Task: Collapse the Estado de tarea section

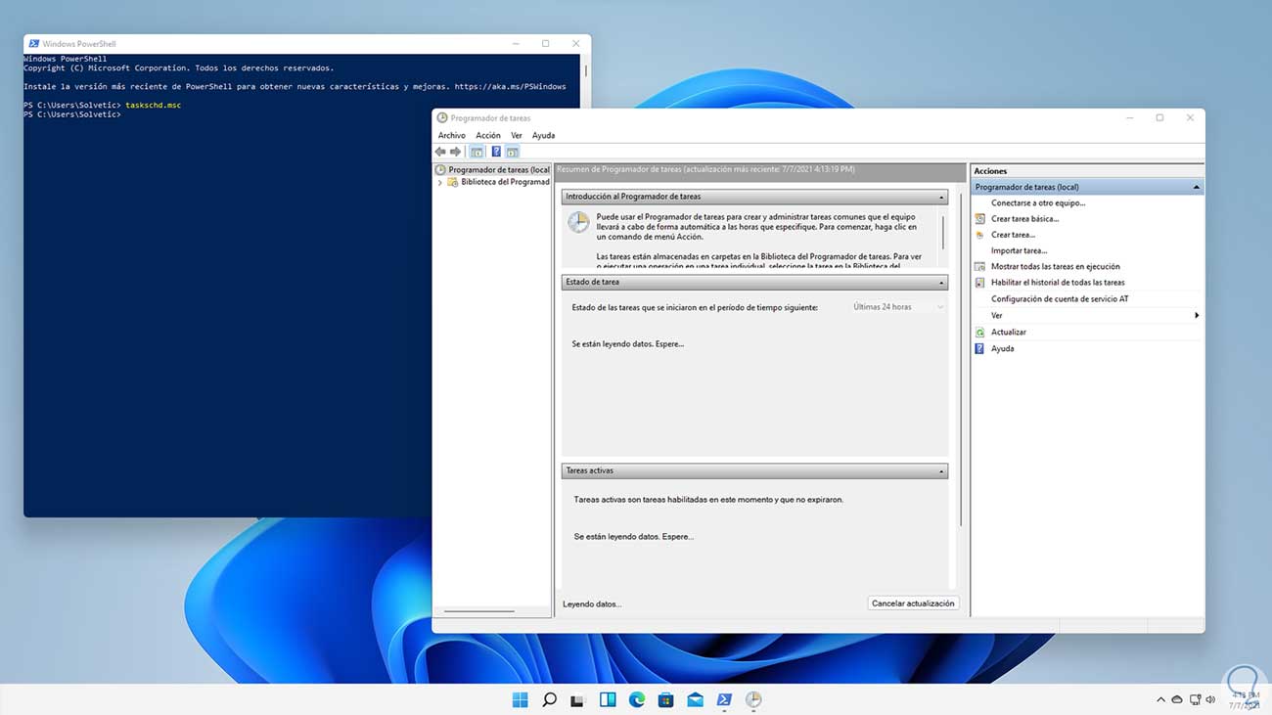Action: click(x=941, y=283)
